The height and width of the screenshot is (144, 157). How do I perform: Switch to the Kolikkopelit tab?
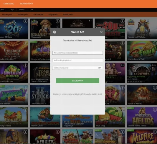tap(23, 14)
